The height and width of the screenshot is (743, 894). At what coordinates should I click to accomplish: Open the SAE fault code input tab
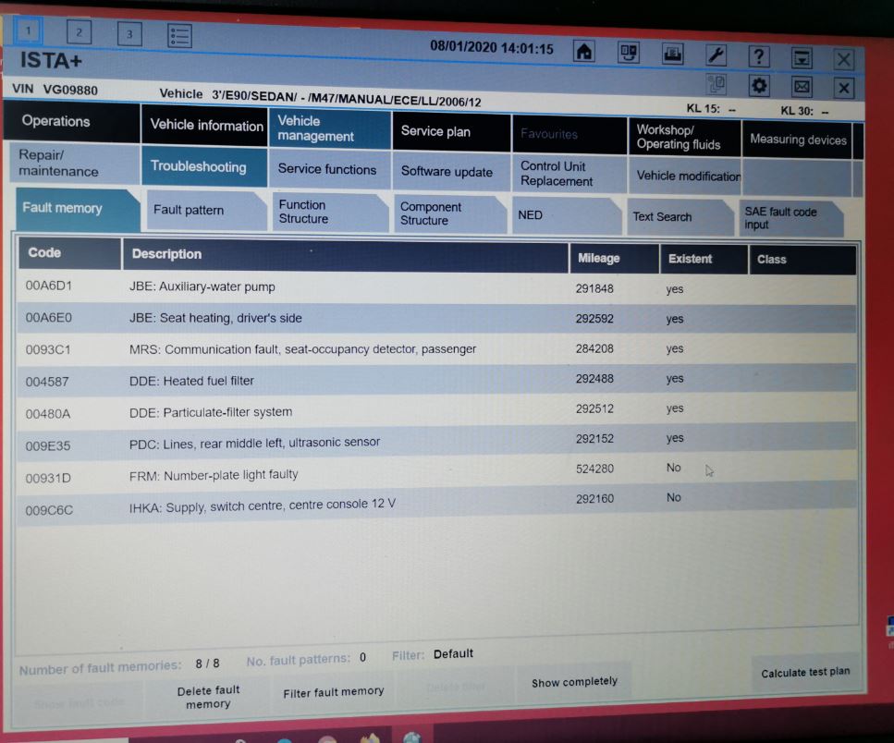781,218
